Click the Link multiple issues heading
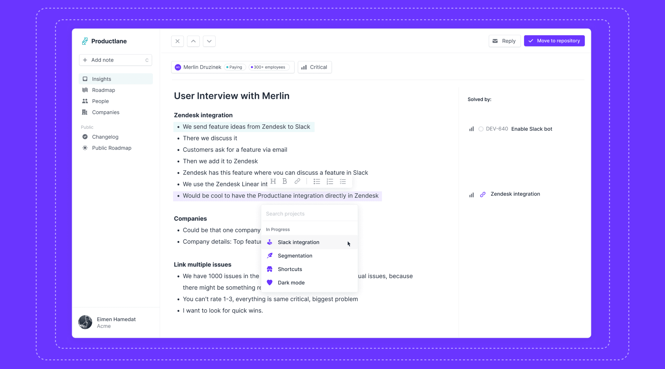 pyautogui.click(x=202, y=265)
